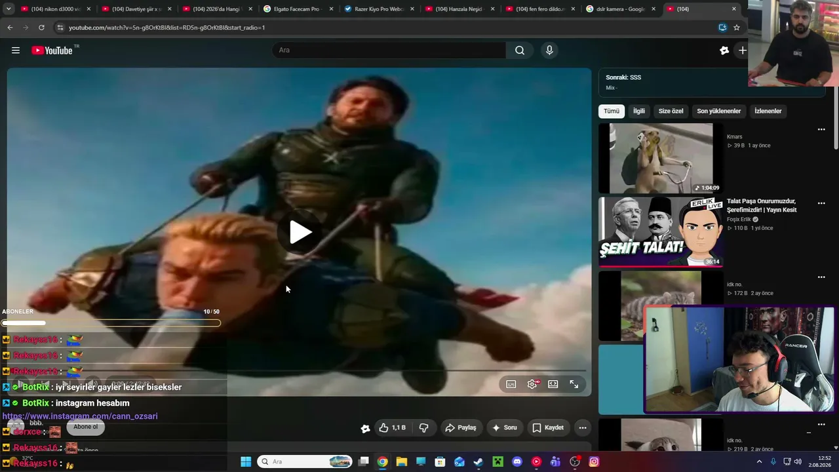This screenshot has width=839, height=472.
Task: Toggle subtitles on the video player
Action: click(x=511, y=384)
